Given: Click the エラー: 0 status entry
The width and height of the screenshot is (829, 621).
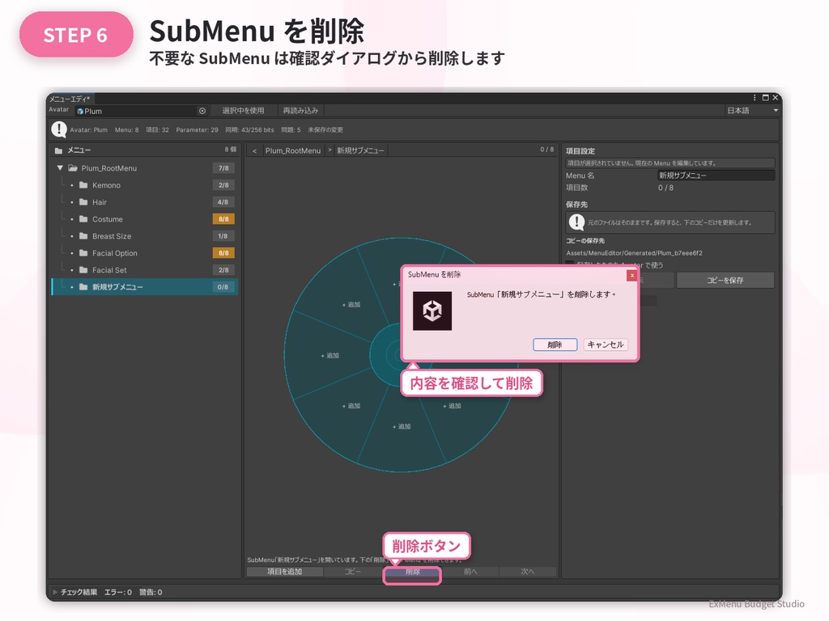Looking at the screenshot, I should (x=118, y=593).
